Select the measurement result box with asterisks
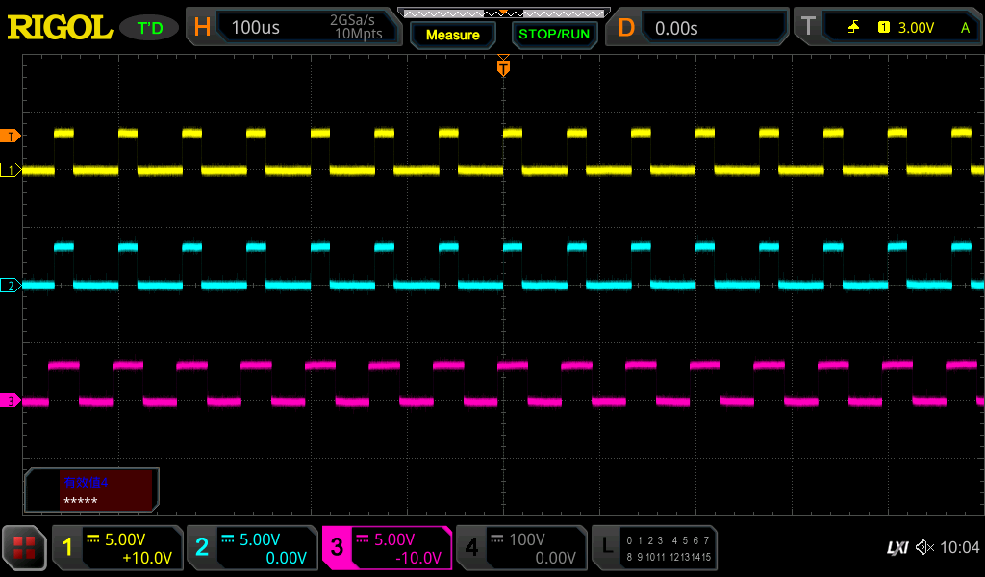The image size is (985, 577). click(91, 490)
